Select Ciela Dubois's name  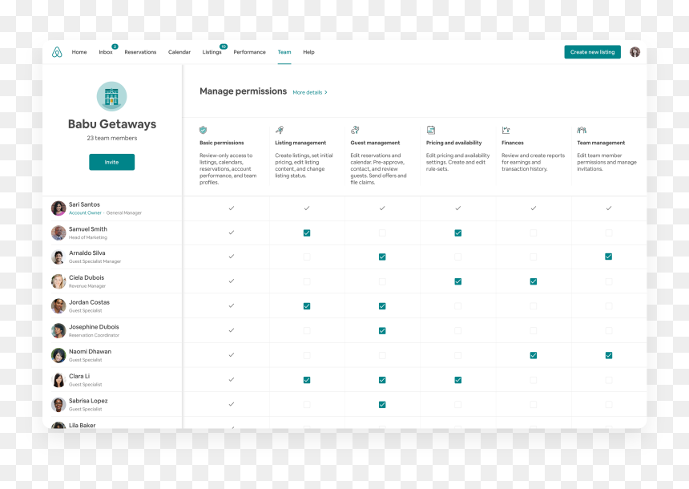87,277
